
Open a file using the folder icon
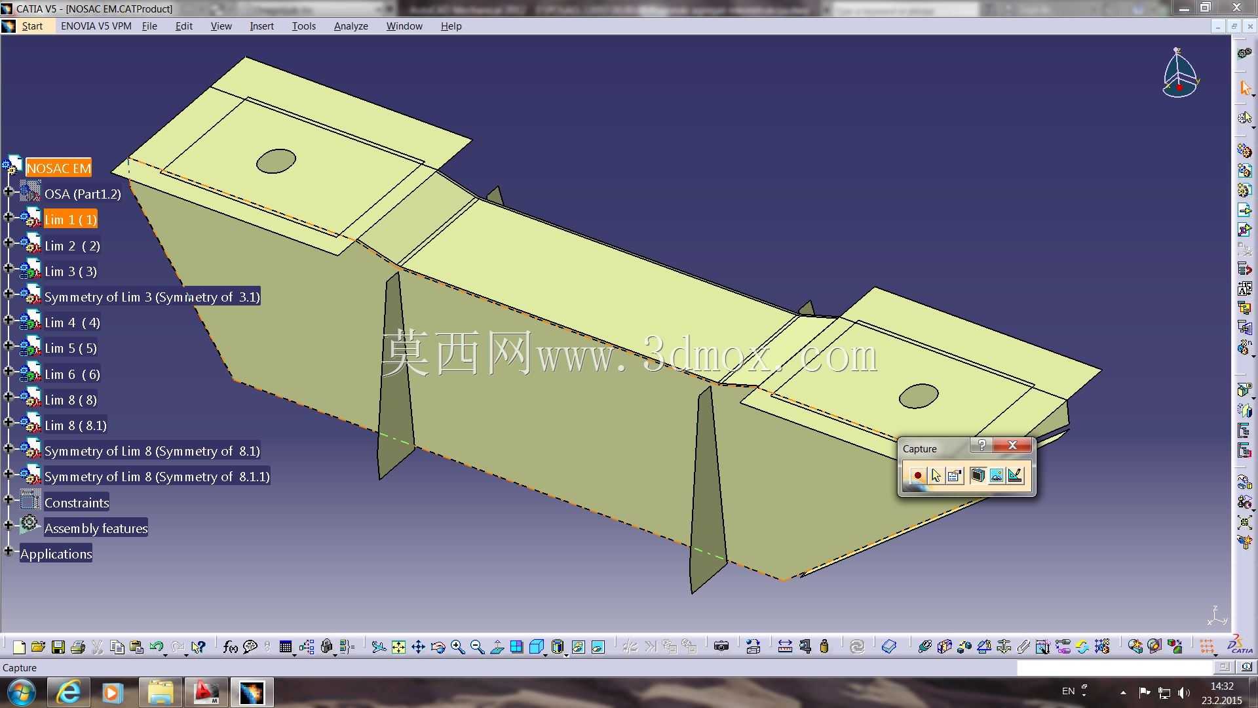click(x=38, y=648)
